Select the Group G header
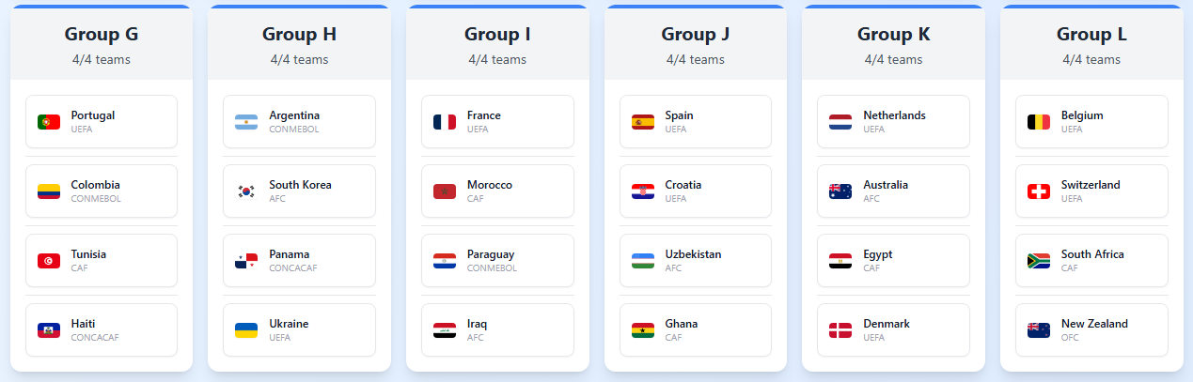This screenshot has width=1193, height=382. point(102,35)
